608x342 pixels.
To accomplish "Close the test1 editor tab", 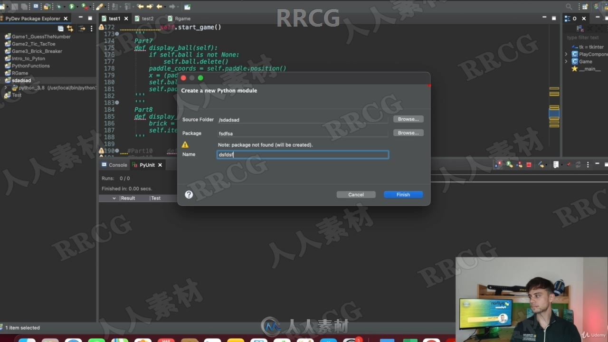I will tap(126, 19).
